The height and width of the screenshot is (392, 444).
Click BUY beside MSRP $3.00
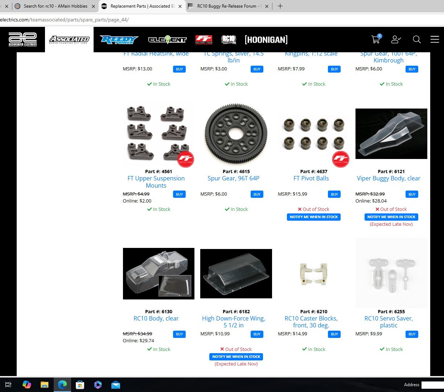(x=257, y=69)
